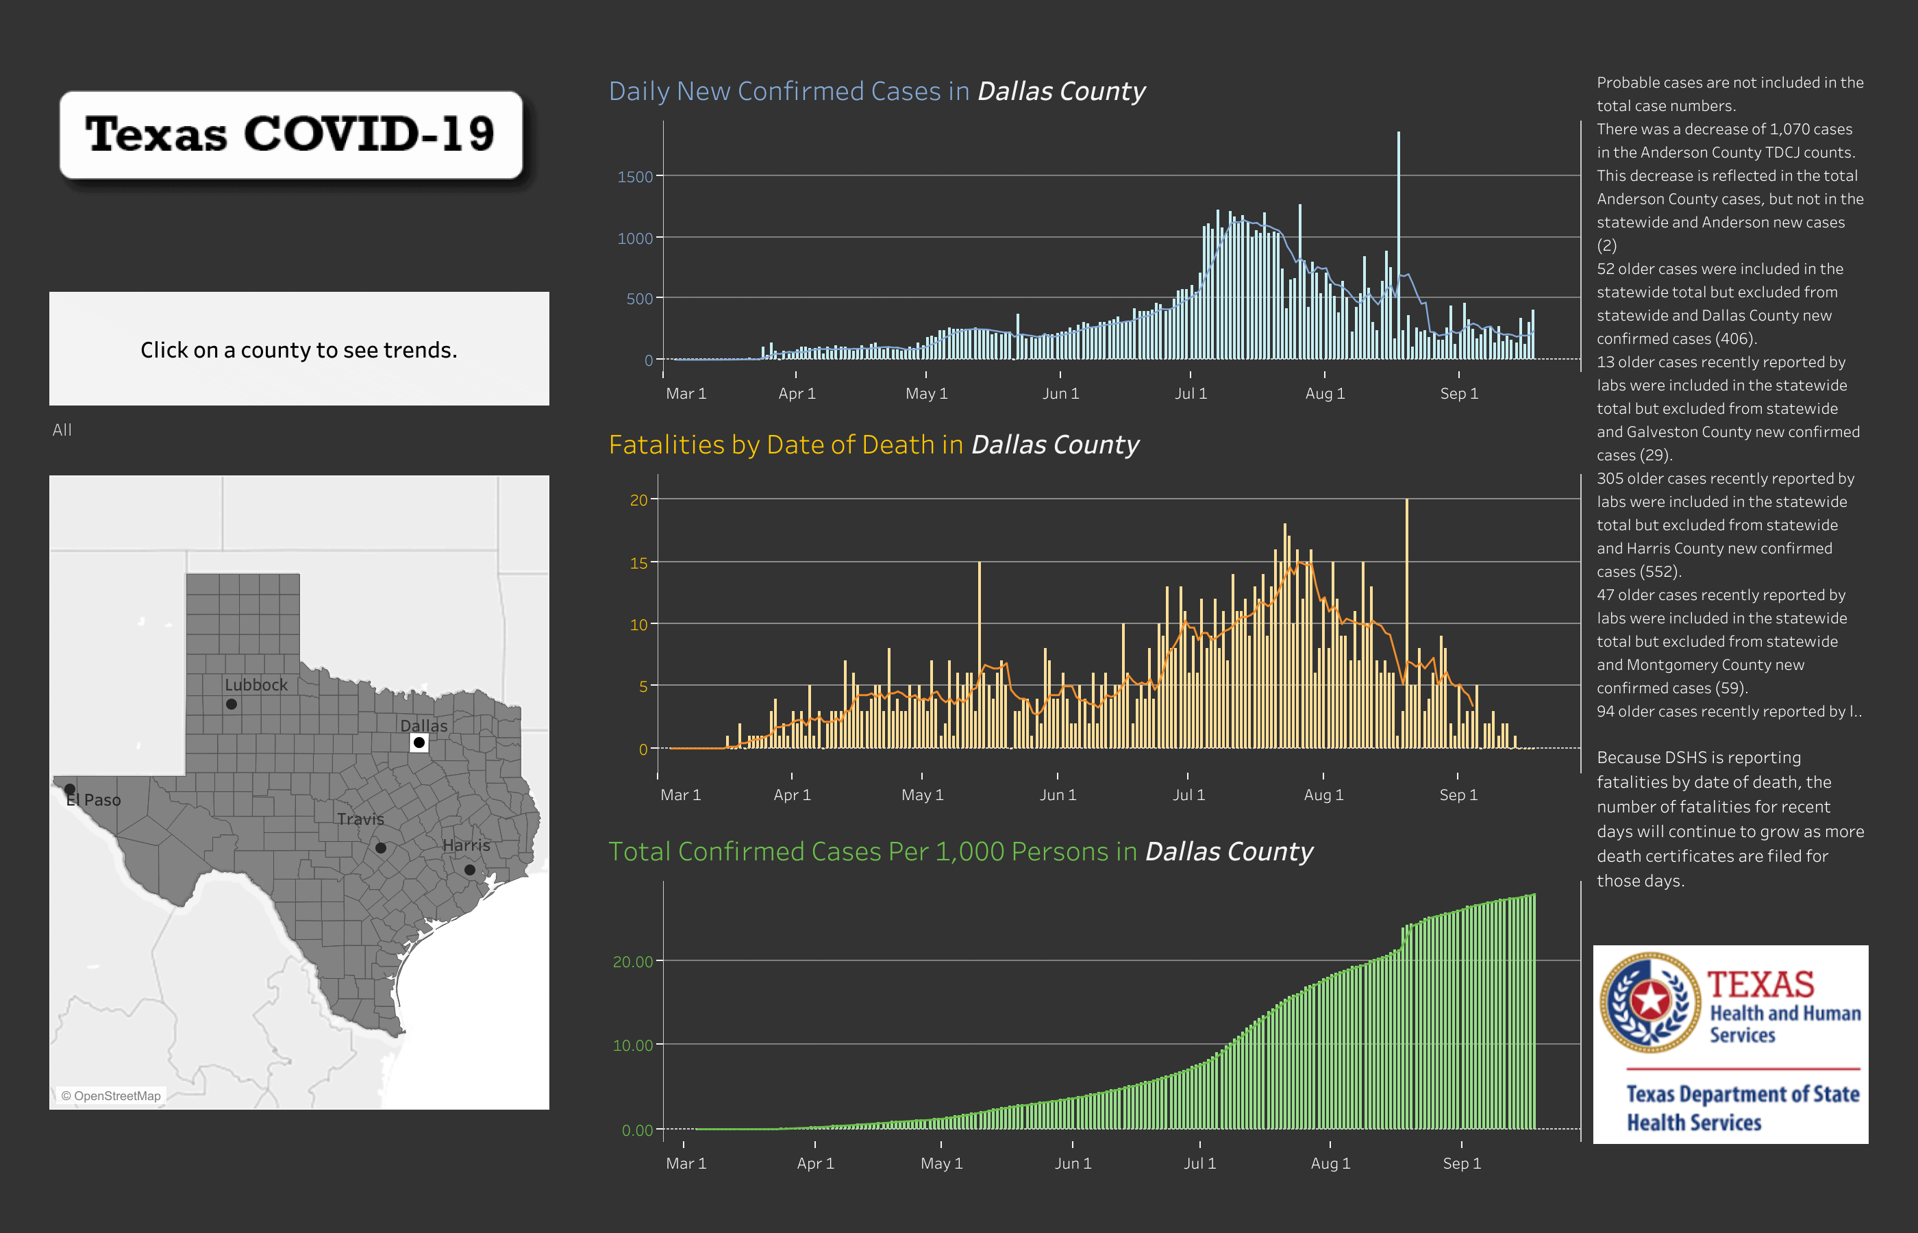Click the 'Because DSHS is reporting' paragraph
The image size is (1918, 1233).
click(x=1730, y=819)
